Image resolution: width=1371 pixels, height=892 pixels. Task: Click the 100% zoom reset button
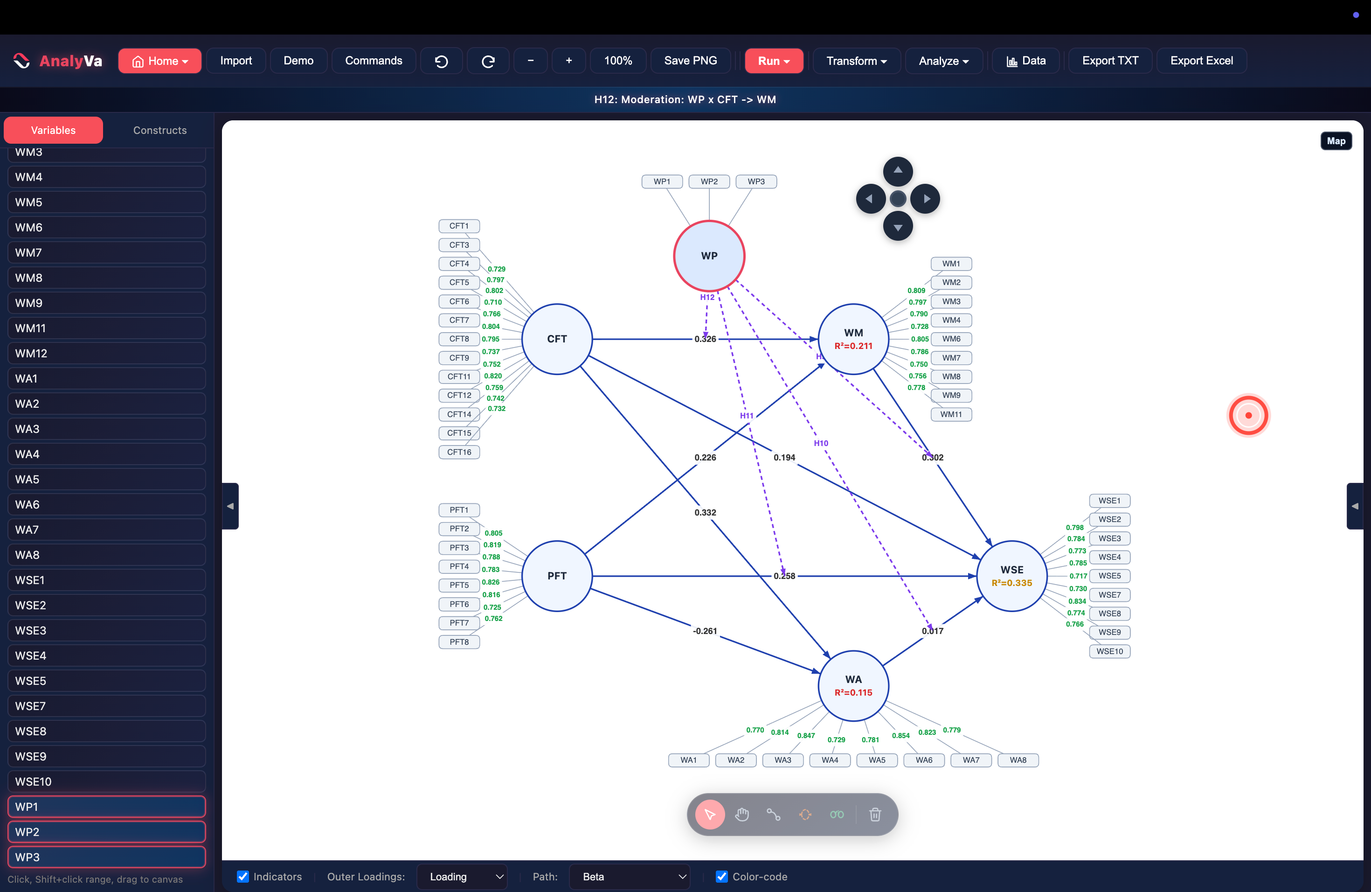click(618, 61)
